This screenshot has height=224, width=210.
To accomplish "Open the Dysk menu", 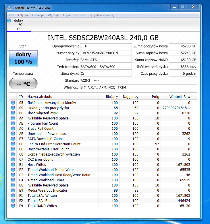I will point(67,15).
